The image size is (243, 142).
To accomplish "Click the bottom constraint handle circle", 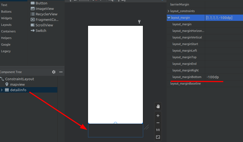I will point(115,124).
